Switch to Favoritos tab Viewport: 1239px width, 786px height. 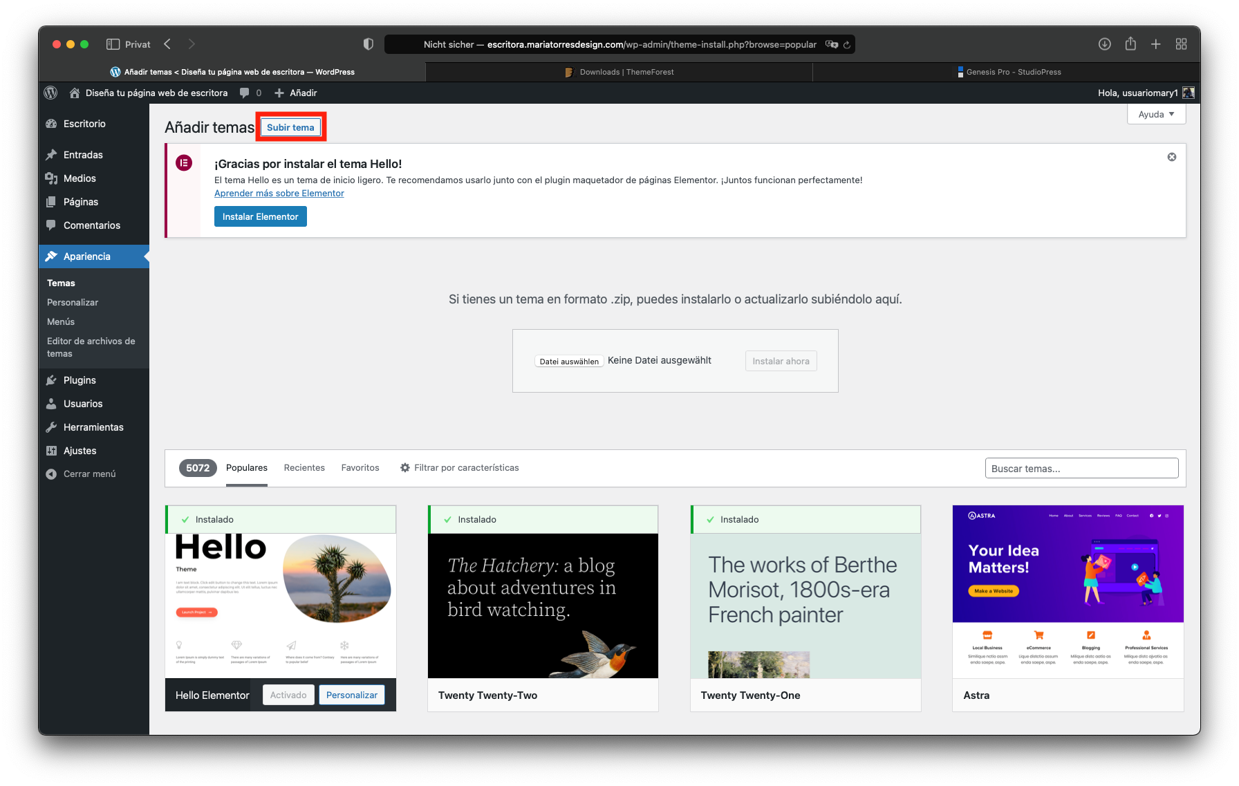click(360, 468)
